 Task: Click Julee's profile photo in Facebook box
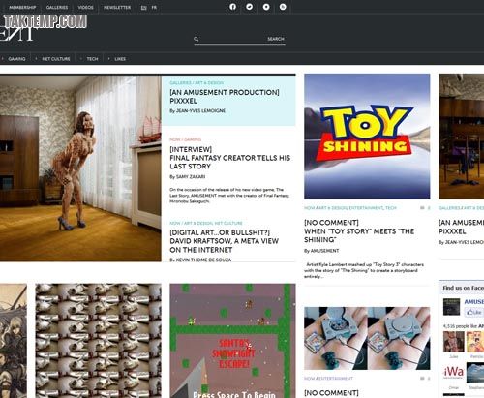pos(454,342)
